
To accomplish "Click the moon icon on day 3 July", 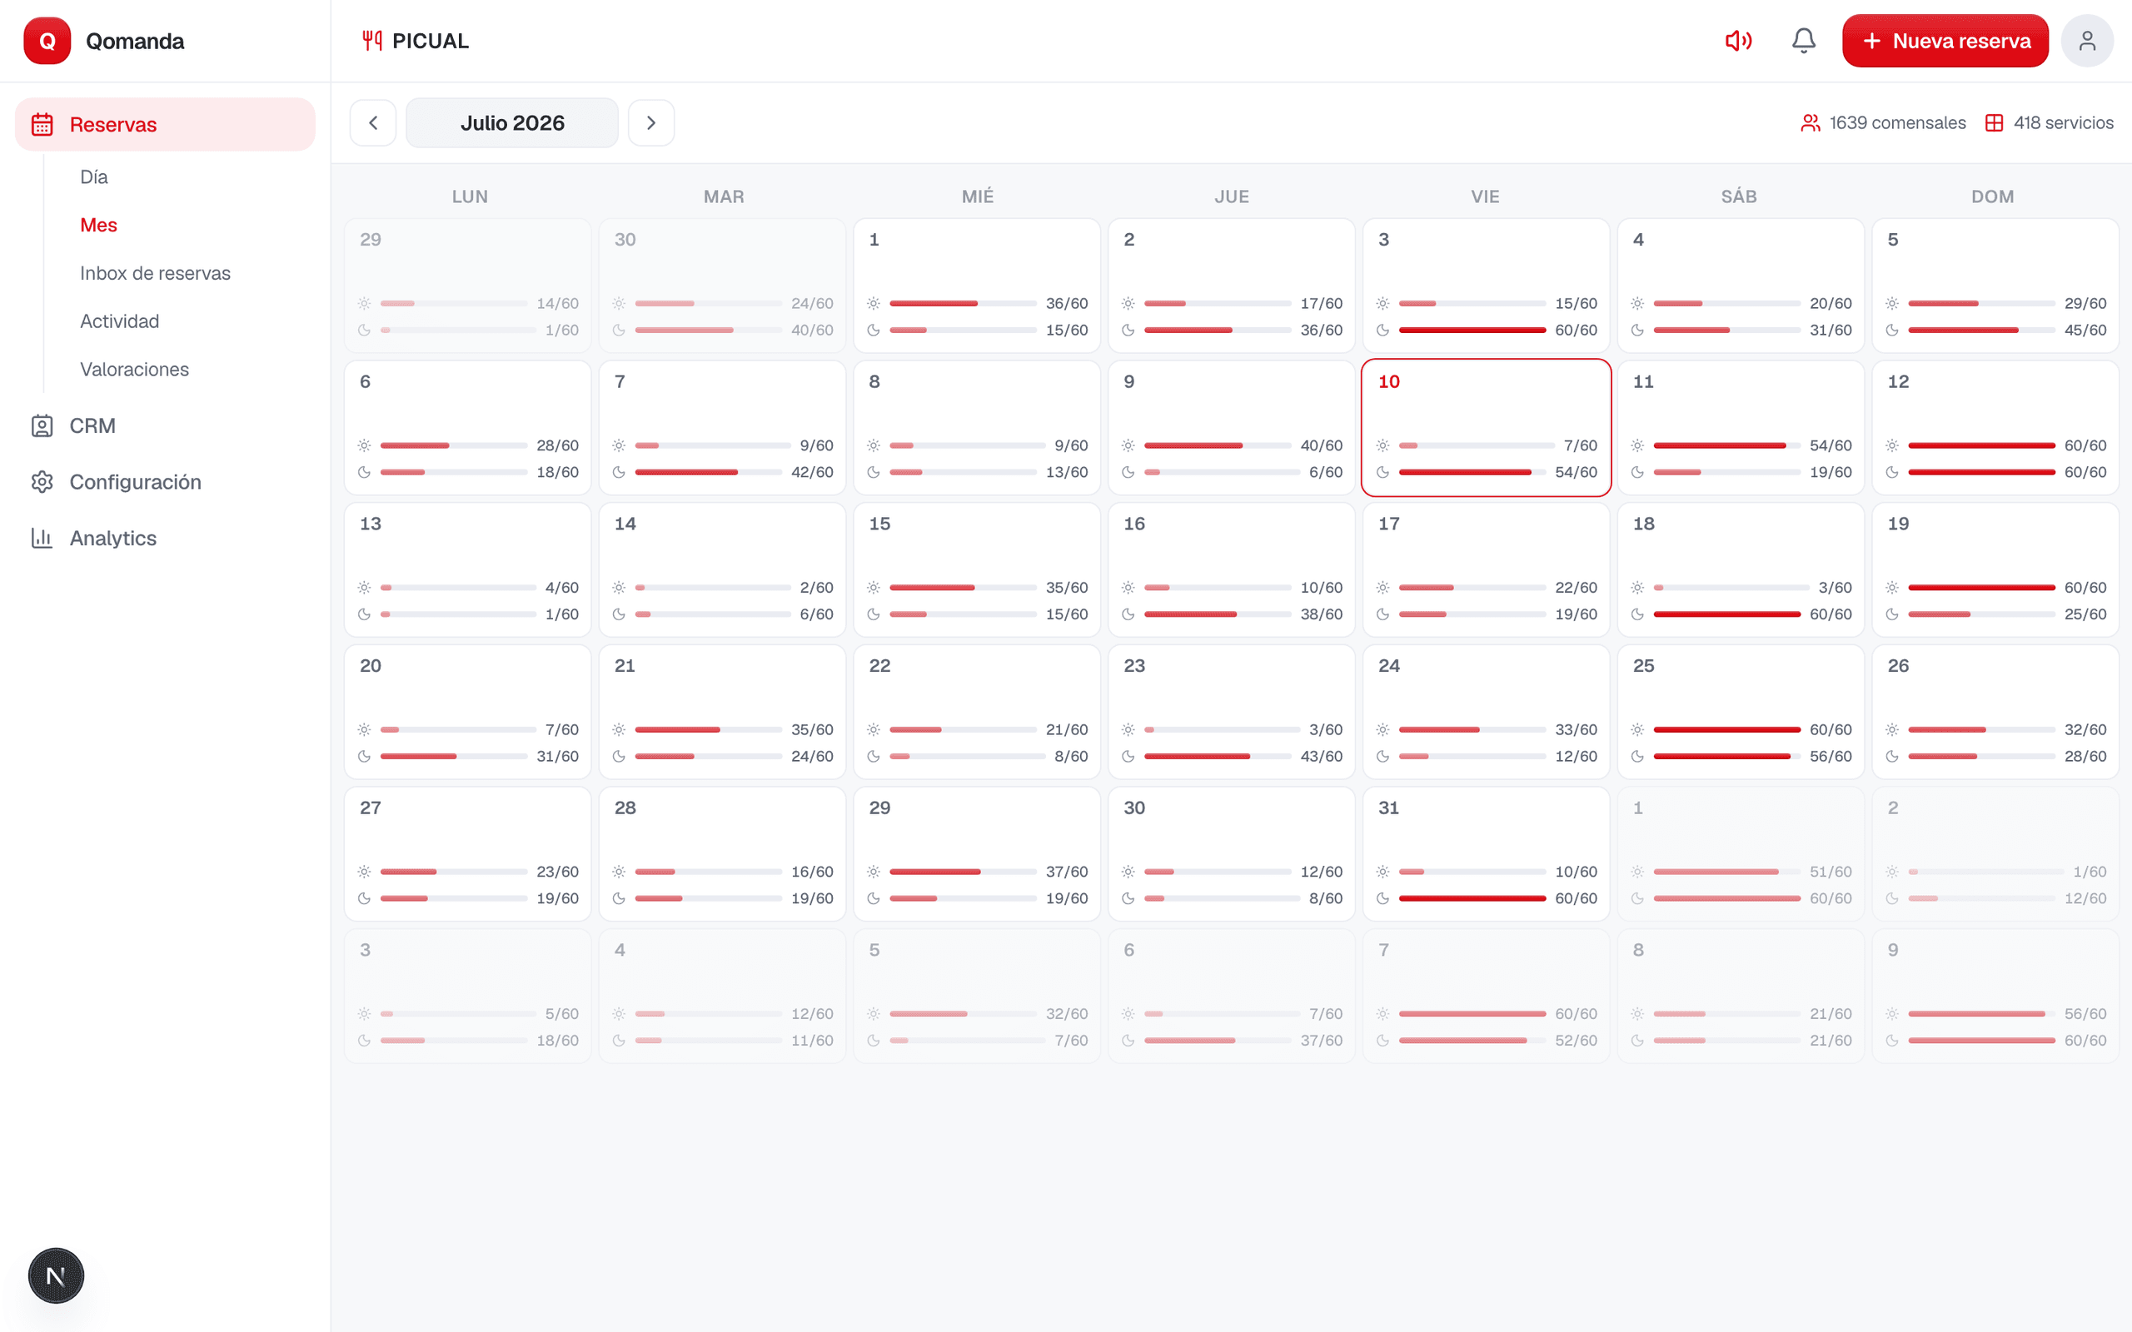I will click(x=1382, y=331).
